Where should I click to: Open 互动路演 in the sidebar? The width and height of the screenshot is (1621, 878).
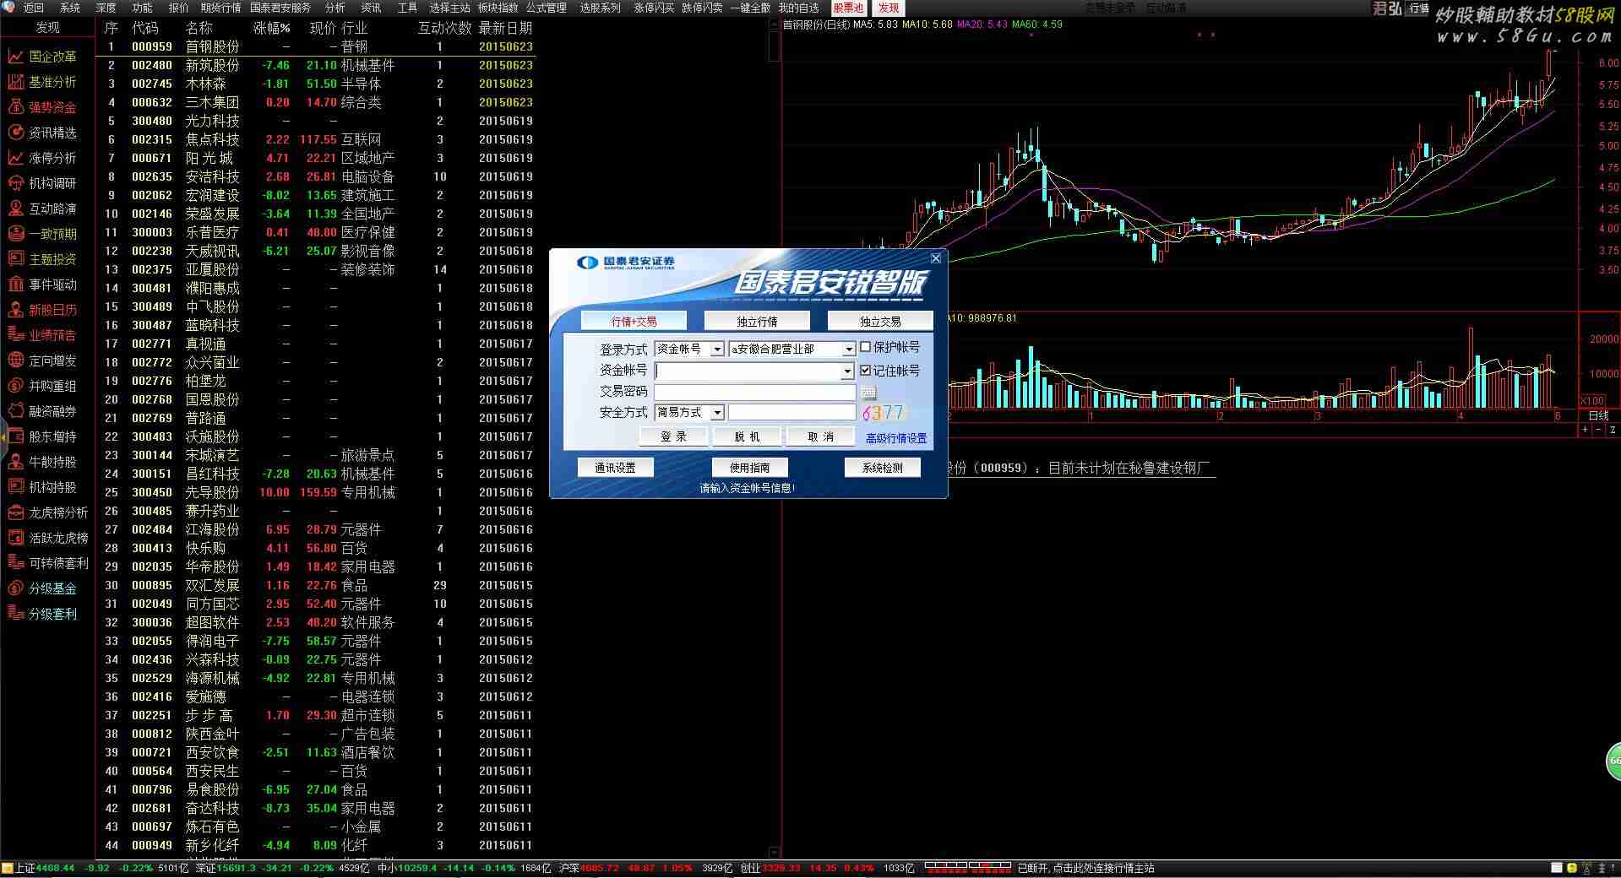(42, 209)
